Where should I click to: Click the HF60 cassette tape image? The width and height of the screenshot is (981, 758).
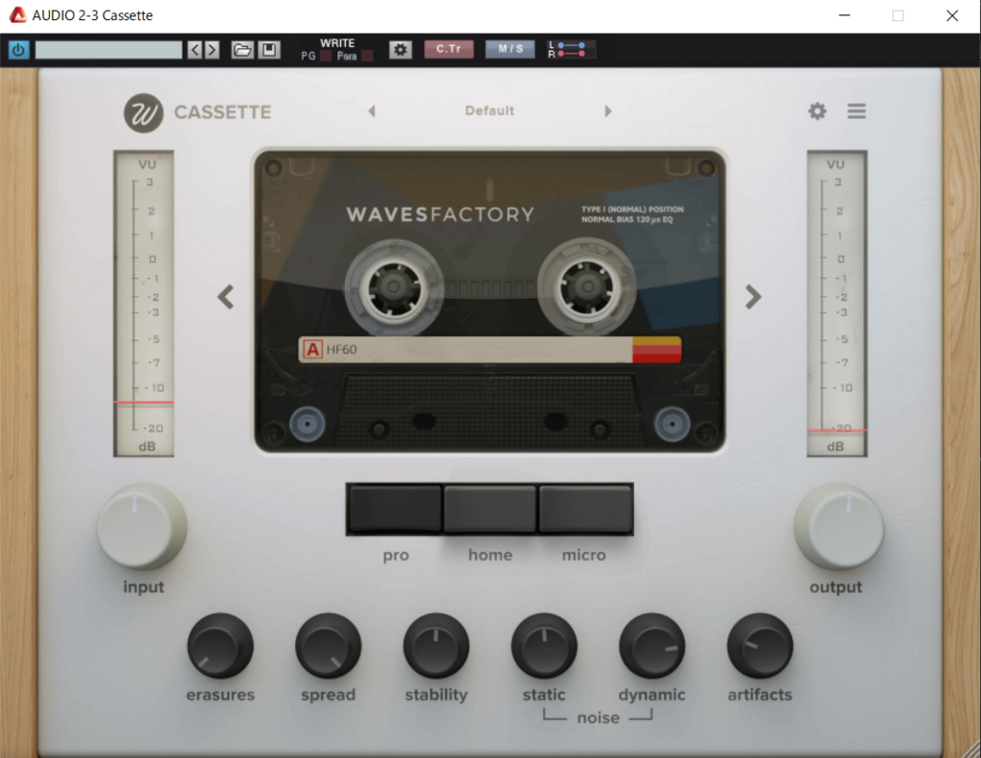click(x=490, y=301)
